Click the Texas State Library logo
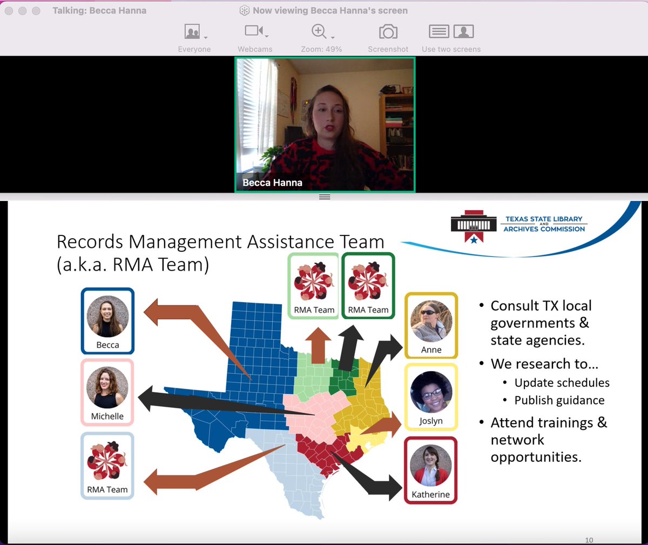The width and height of the screenshot is (648, 545). click(518, 226)
